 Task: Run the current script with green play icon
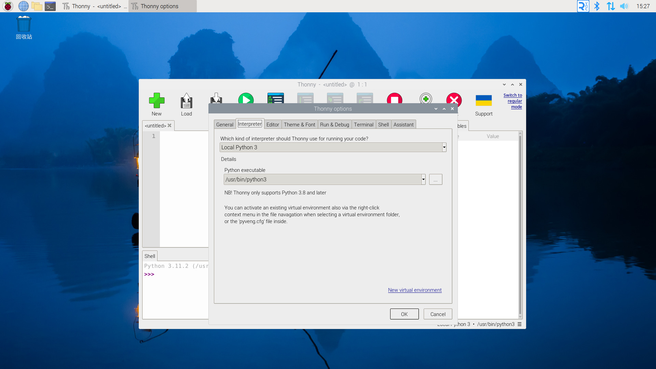246,98
